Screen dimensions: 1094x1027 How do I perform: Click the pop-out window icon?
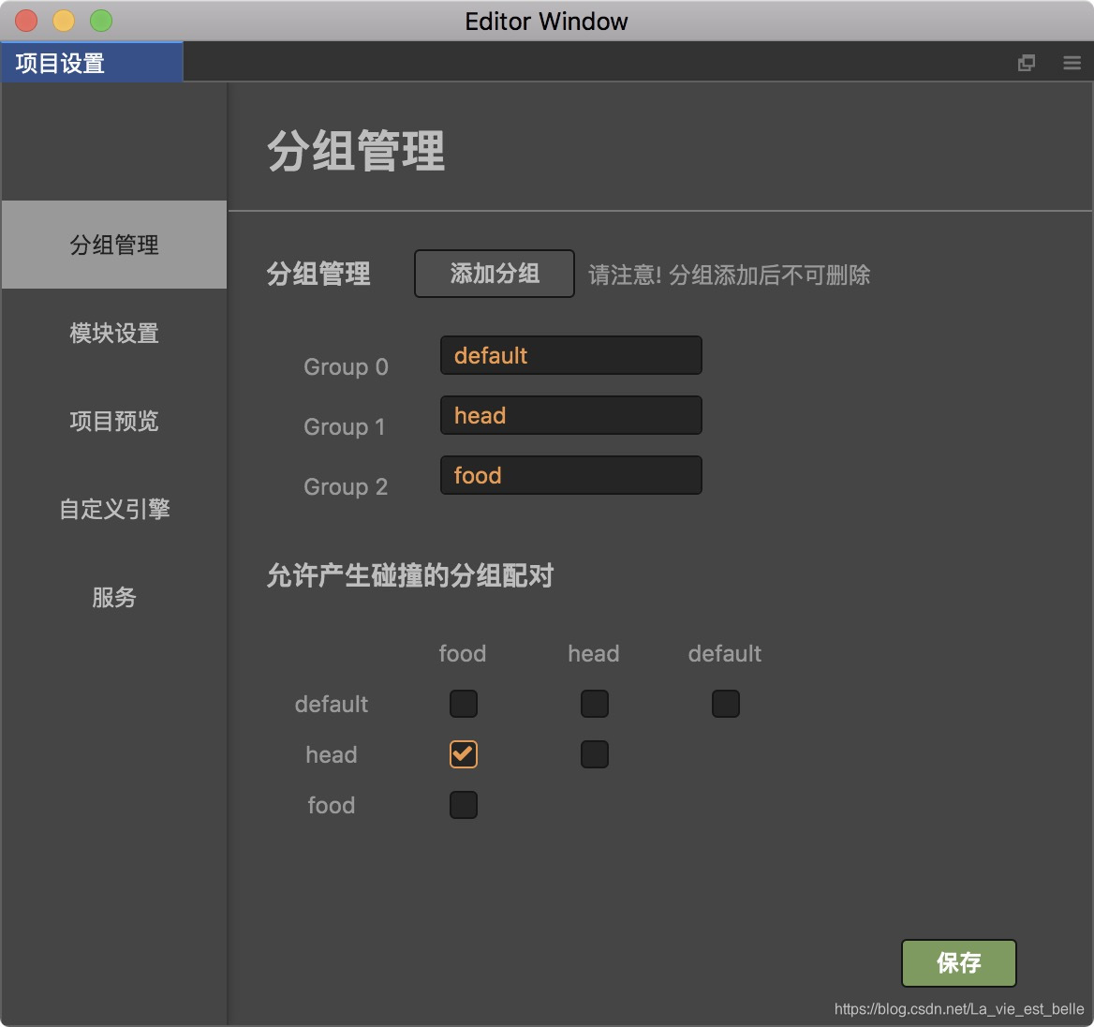pos(1026,63)
